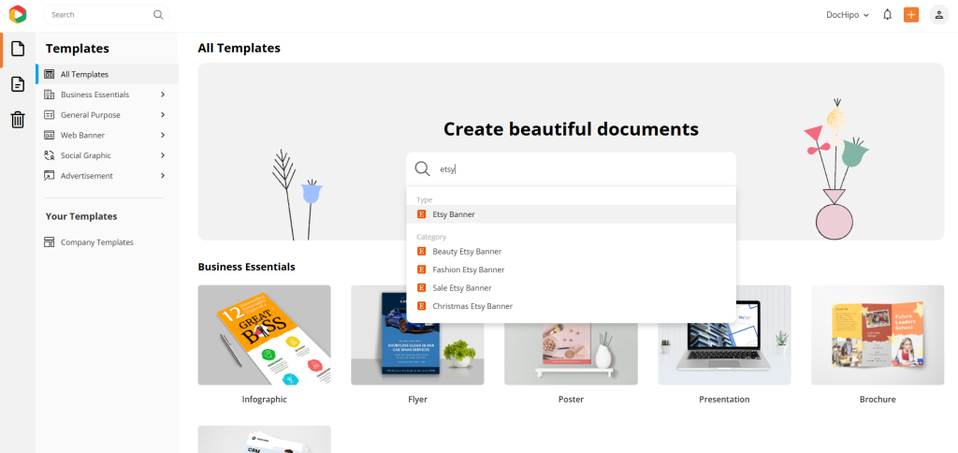
Task: Click the magnifier icon beside etsy query
Action: pyautogui.click(x=422, y=168)
